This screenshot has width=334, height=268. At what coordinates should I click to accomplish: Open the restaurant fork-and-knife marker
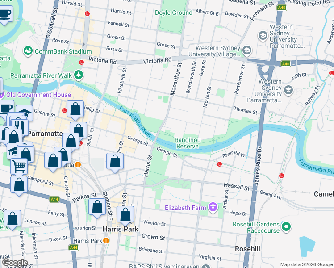[20, 127]
